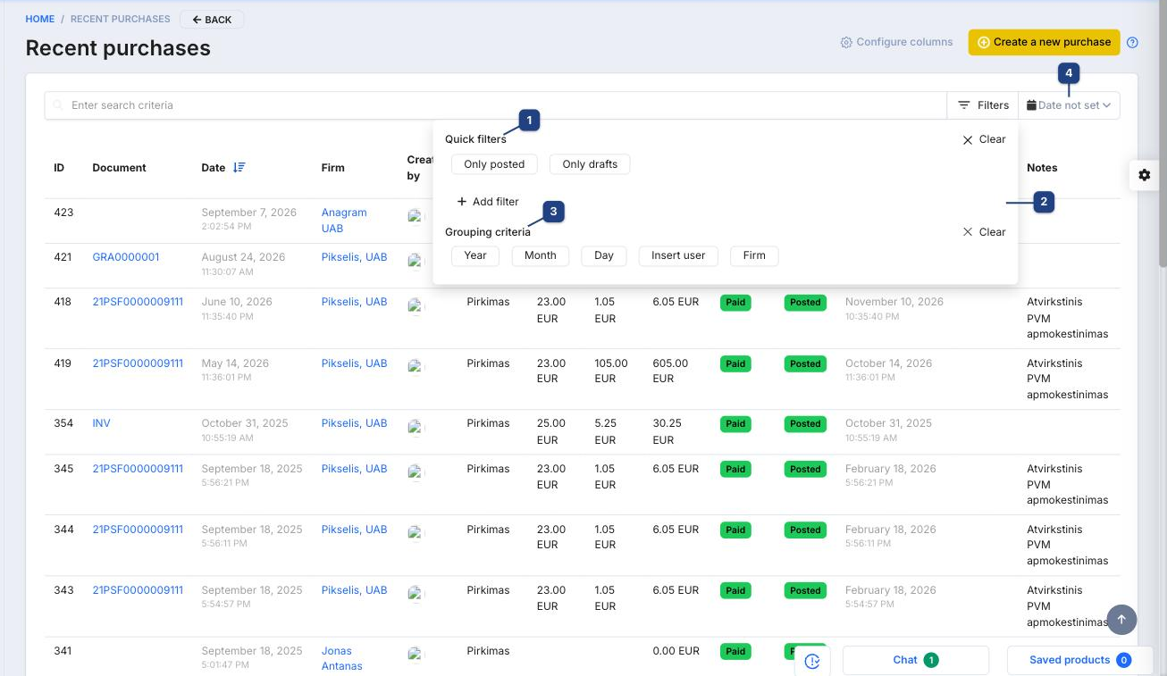This screenshot has width=1167, height=676.
Task: Open the Chat tab
Action: pos(916,660)
